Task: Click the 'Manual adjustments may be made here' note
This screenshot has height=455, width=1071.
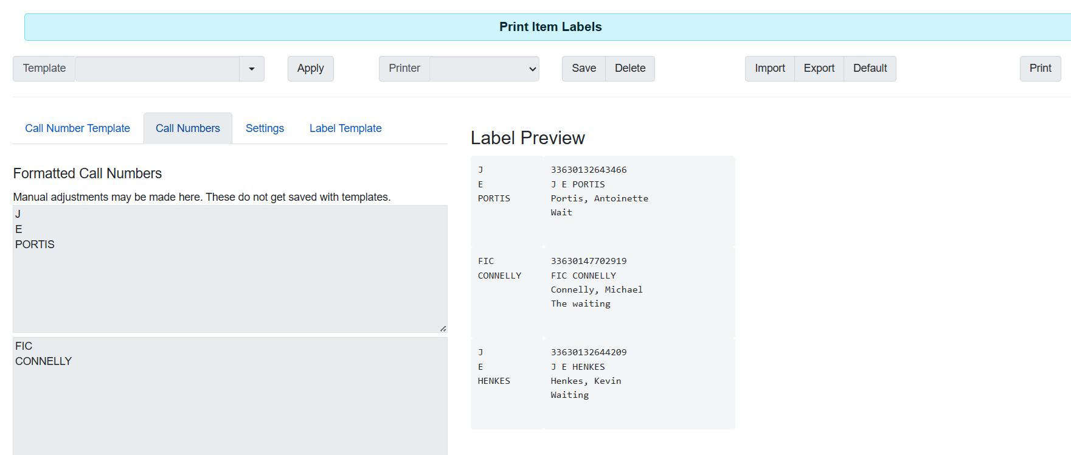Action: (x=202, y=197)
